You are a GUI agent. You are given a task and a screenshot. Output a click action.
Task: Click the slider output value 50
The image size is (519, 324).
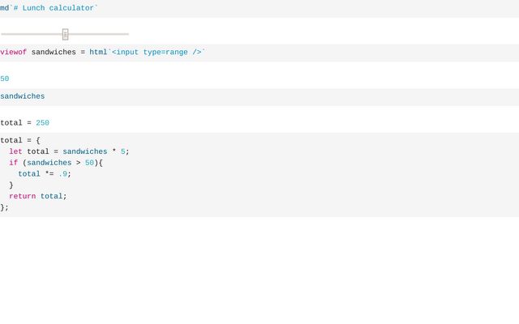coord(5,79)
